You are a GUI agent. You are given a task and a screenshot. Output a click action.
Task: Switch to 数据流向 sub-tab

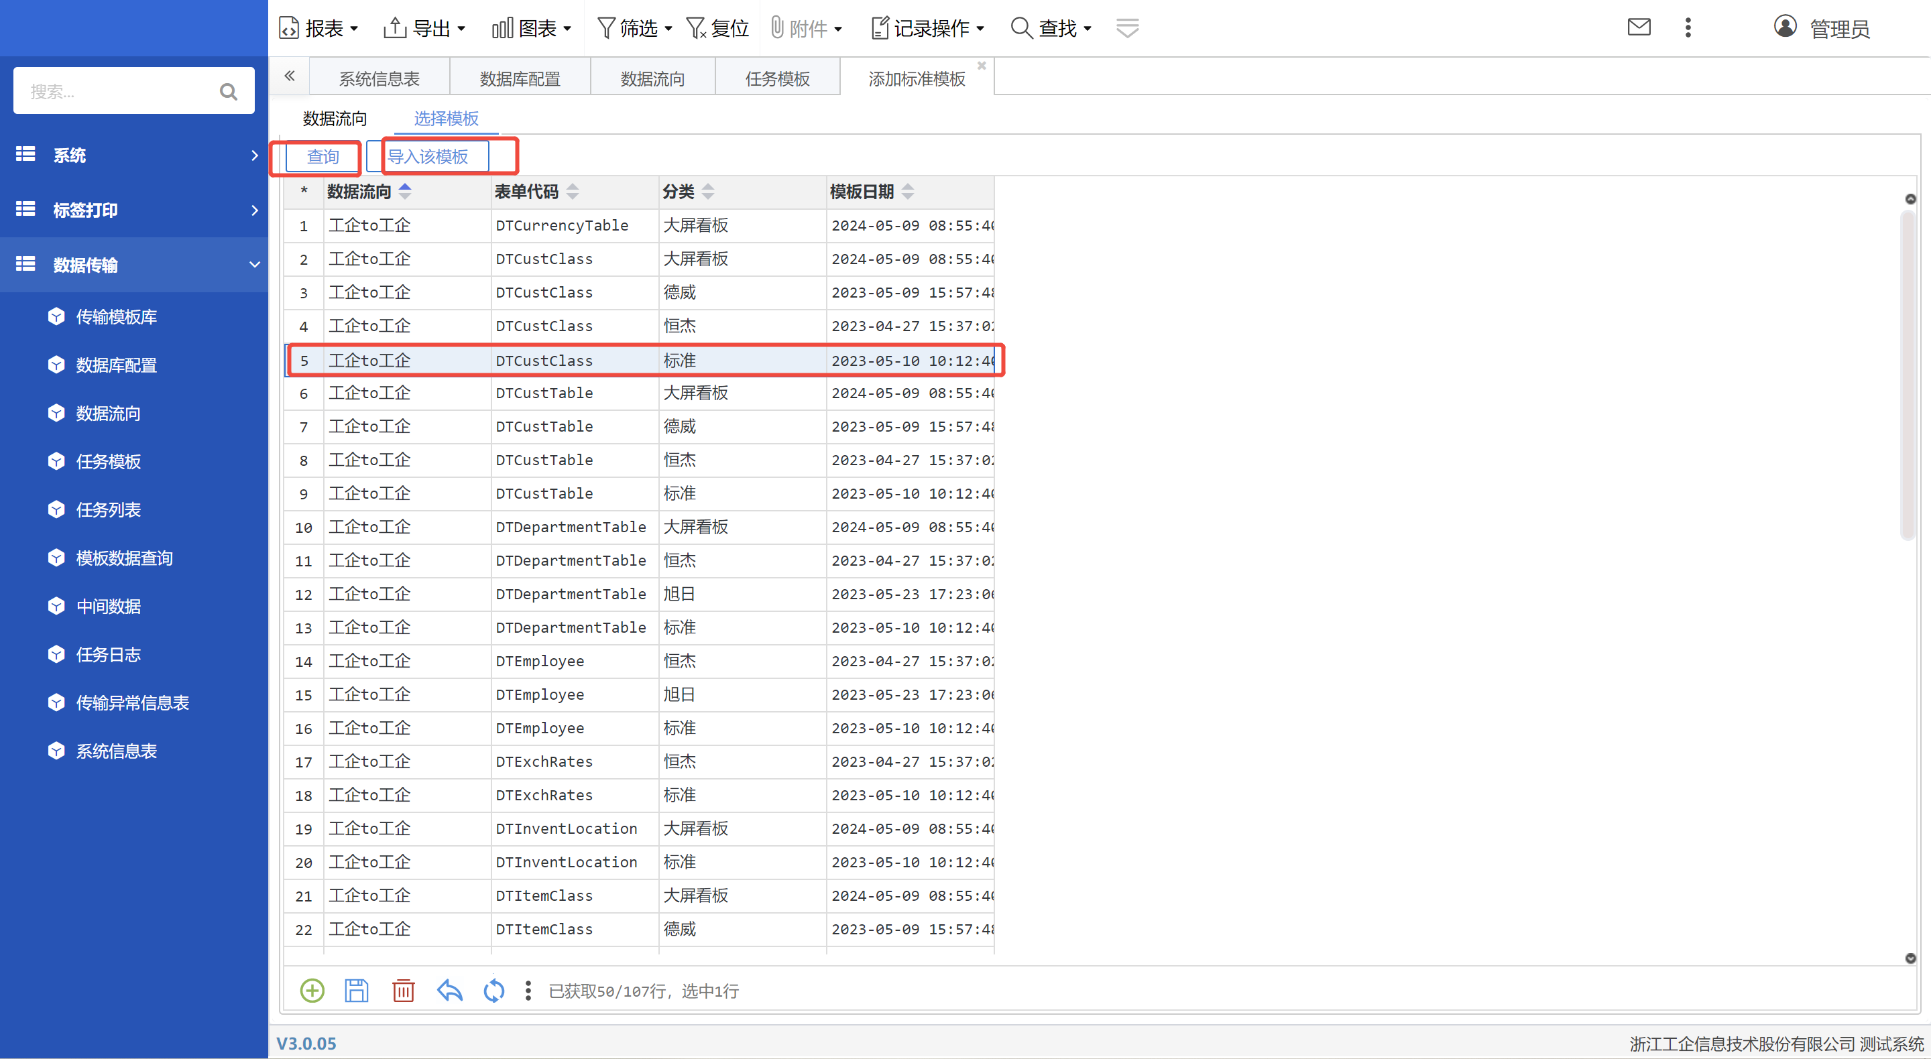pyautogui.click(x=335, y=119)
